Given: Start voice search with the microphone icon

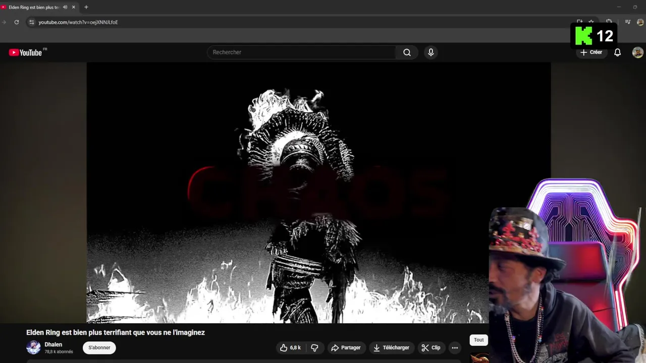Looking at the screenshot, I should click(430, 52).
